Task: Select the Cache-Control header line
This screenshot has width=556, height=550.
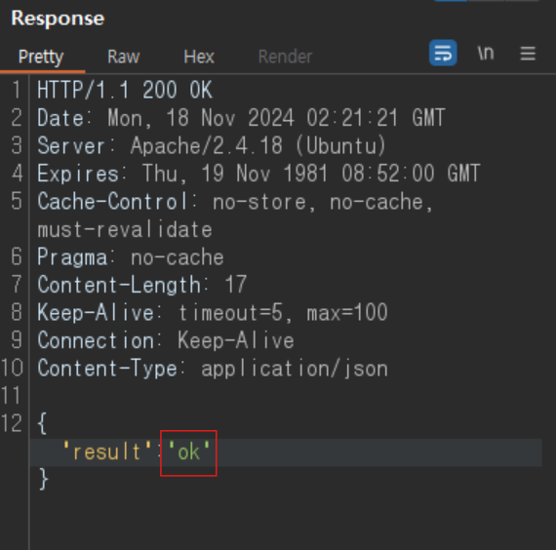Action: (235, 202)
